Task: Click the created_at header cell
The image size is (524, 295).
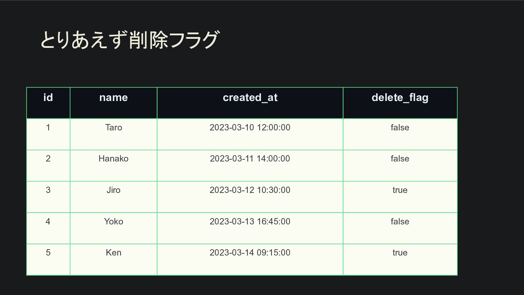Action: point(250,103)
